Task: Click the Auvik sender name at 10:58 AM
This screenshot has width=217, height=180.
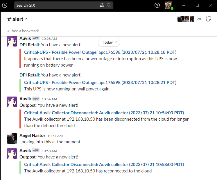Action: pos(25,151)
